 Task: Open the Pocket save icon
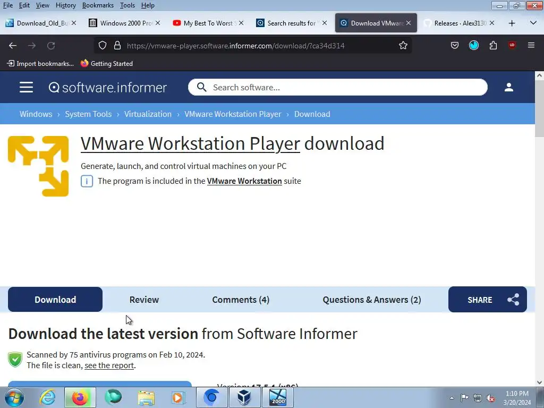click(455, 46)
